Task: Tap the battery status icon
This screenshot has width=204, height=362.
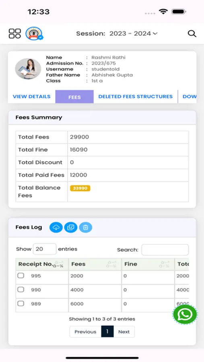Action: pos(179,12)
